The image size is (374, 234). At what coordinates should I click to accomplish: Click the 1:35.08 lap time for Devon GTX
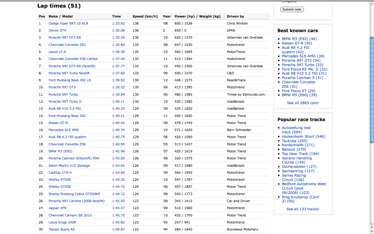click(x=118, y=30)
